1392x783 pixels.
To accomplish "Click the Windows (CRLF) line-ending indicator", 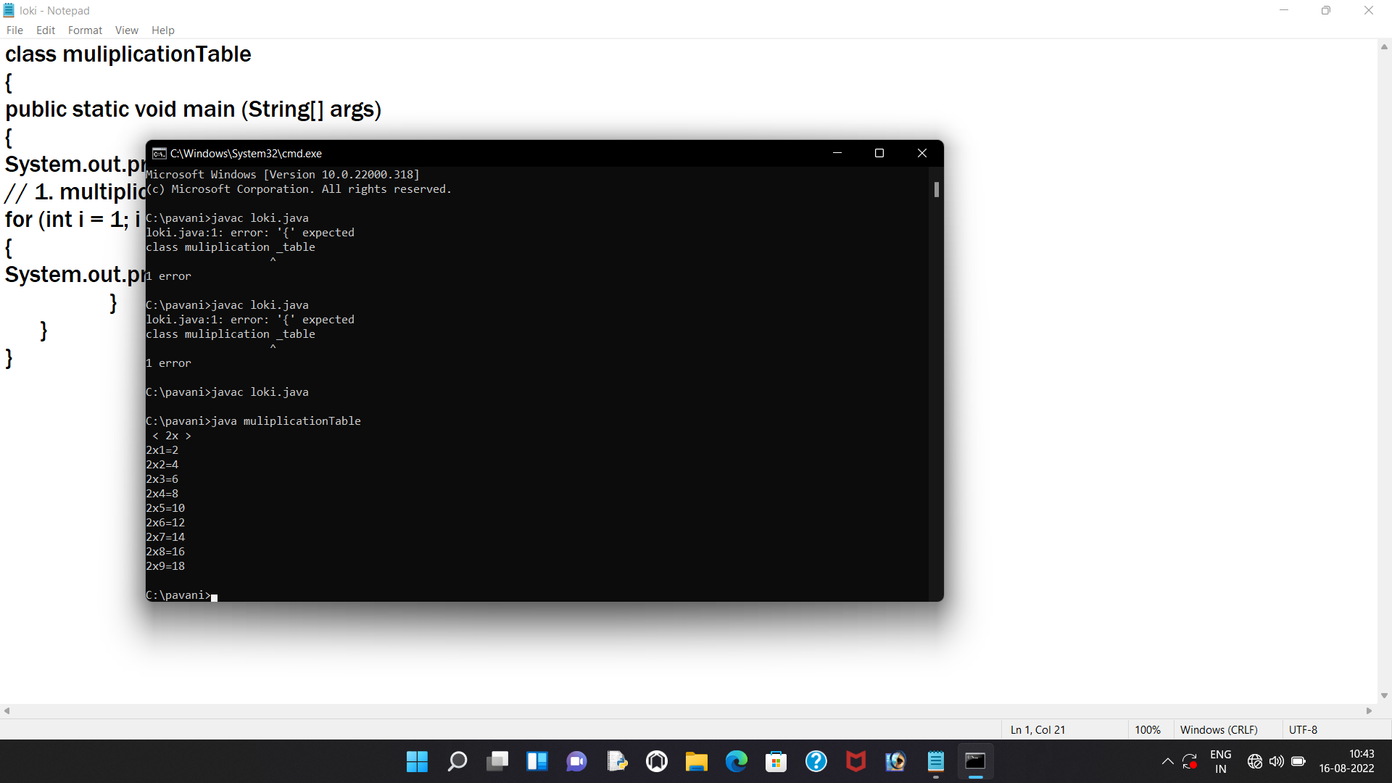I will (1219, 729).
